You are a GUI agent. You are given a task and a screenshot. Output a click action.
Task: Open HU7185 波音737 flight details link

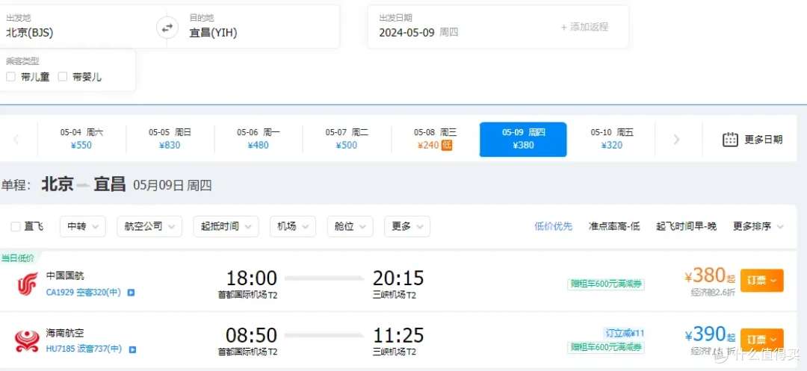84,349
